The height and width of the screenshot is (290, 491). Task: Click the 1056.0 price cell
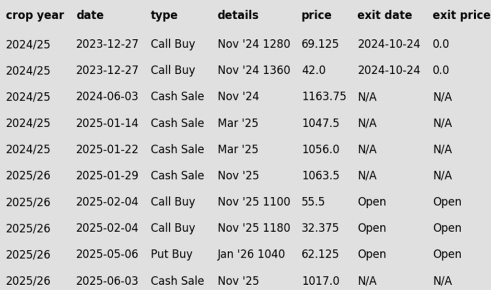pos(320,149)
